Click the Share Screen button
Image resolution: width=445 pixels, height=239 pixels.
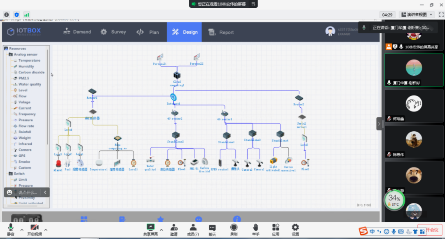coord(150,227)
